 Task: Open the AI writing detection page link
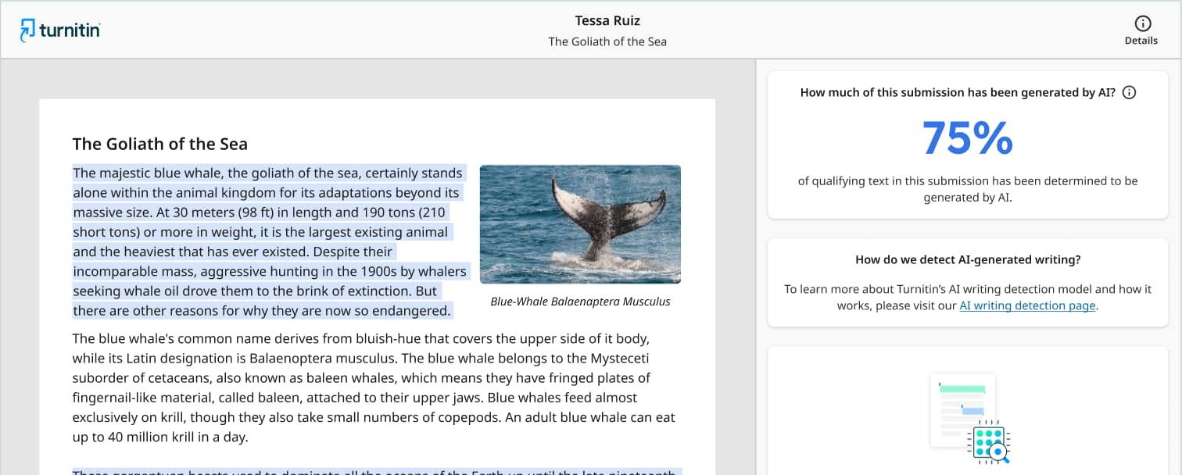pos(1027,305)
